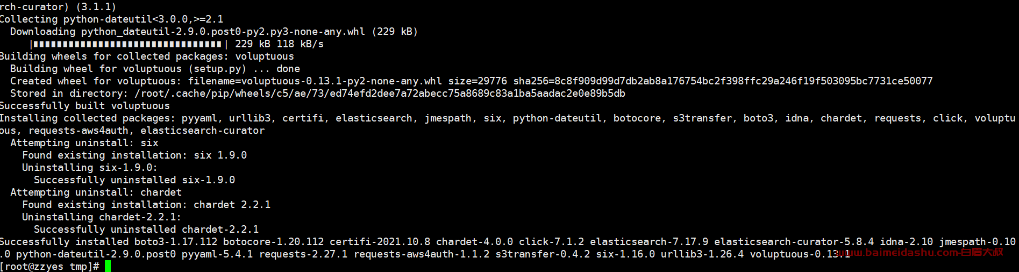Click the '229 kB 118 kB/s' download speed text
Viewport: 1019px width, 272px height.
pyautogui.click(x=279, y=44)
